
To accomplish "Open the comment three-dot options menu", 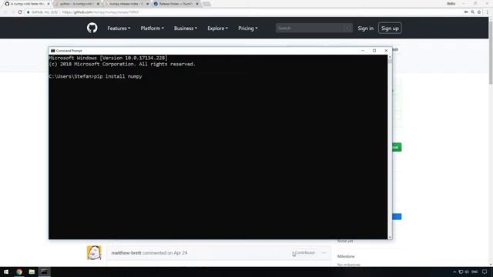I will click(324, 252).
